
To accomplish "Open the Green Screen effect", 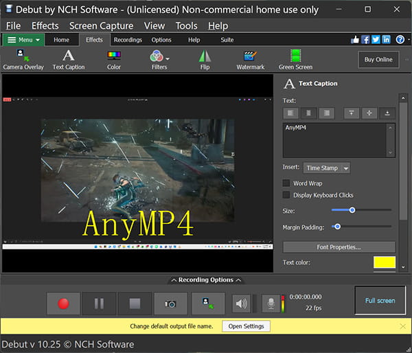I will (x=295, y=60).
